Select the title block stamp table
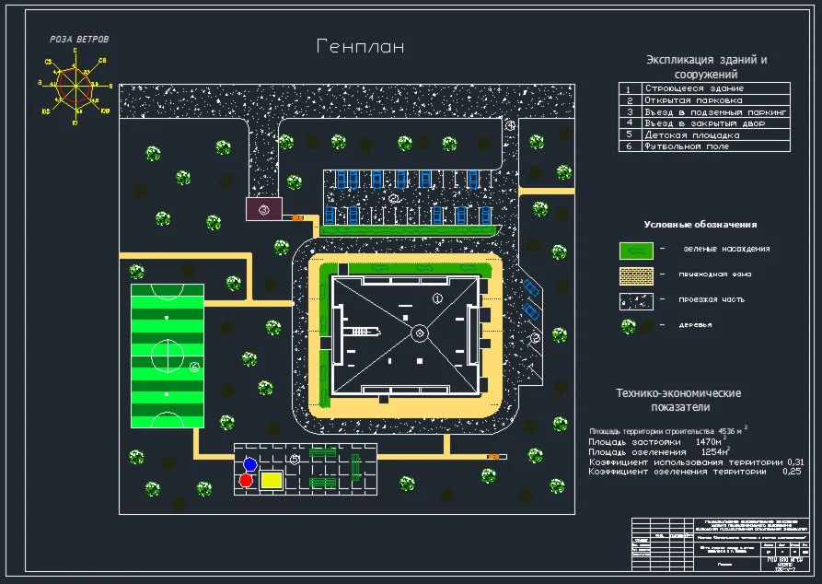Image resolution: width=822 pixels, height=584 pixels. click(x=721, y=544)
